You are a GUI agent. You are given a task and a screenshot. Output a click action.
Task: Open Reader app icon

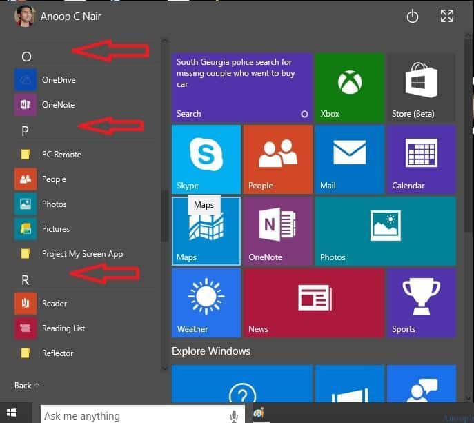click(x=26, y=303)
